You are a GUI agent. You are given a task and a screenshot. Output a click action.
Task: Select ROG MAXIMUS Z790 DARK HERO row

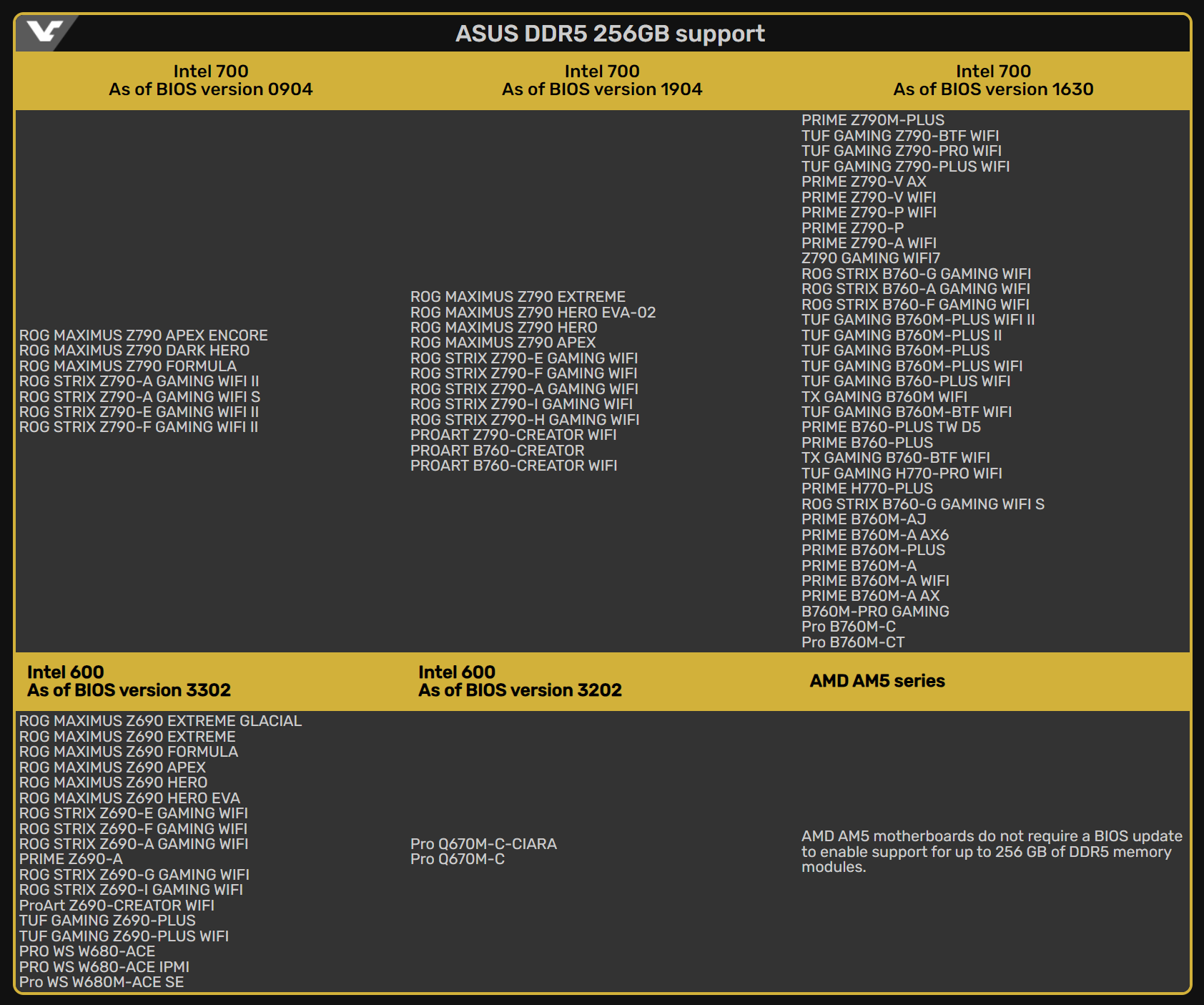[x=134, y=350]
